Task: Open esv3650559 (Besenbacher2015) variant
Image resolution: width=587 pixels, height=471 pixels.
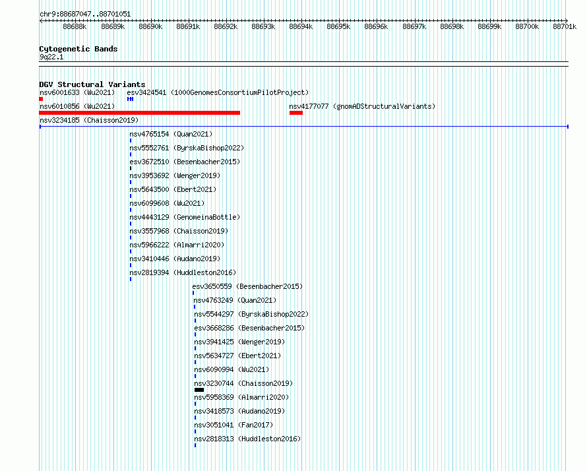Action: (x=247, y=286)
